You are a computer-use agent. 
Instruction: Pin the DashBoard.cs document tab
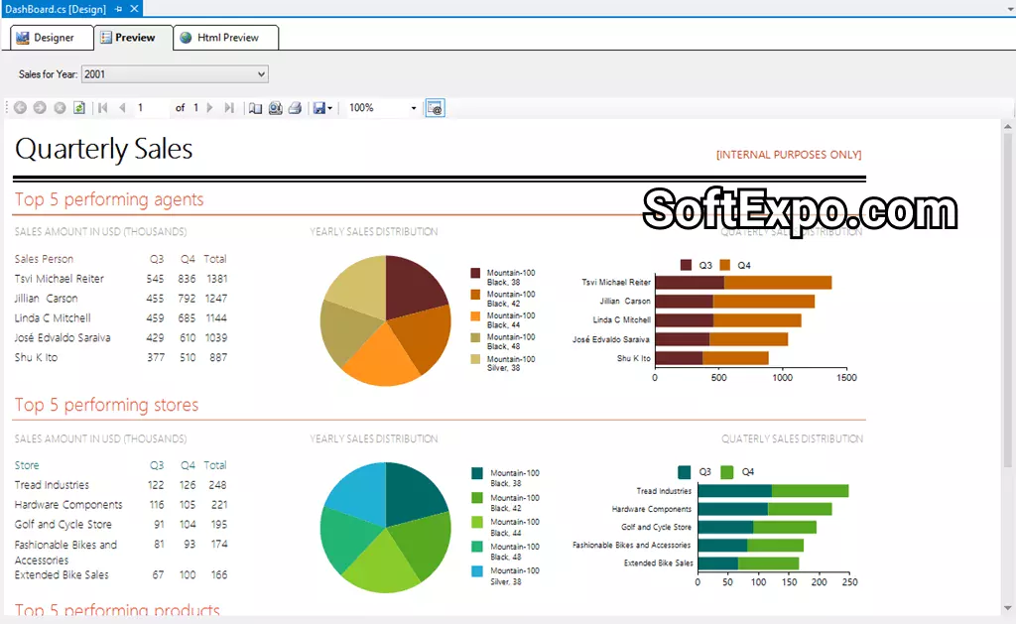118,9
